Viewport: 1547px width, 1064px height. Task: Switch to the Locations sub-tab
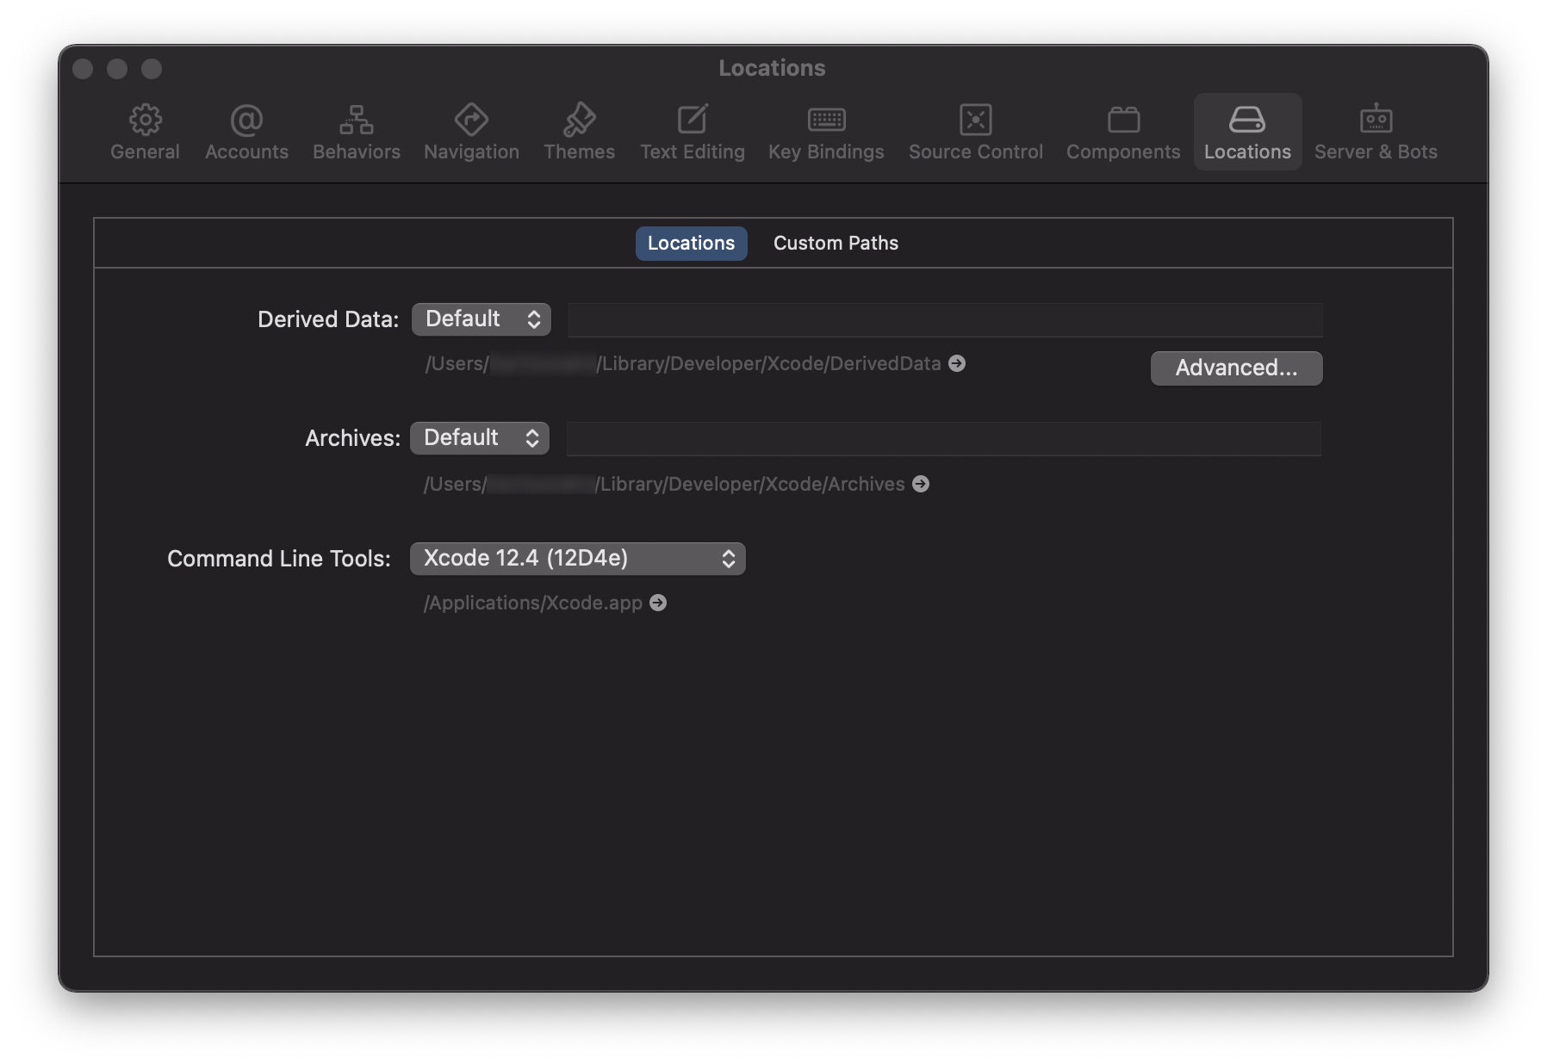click(x=691, y=243)
